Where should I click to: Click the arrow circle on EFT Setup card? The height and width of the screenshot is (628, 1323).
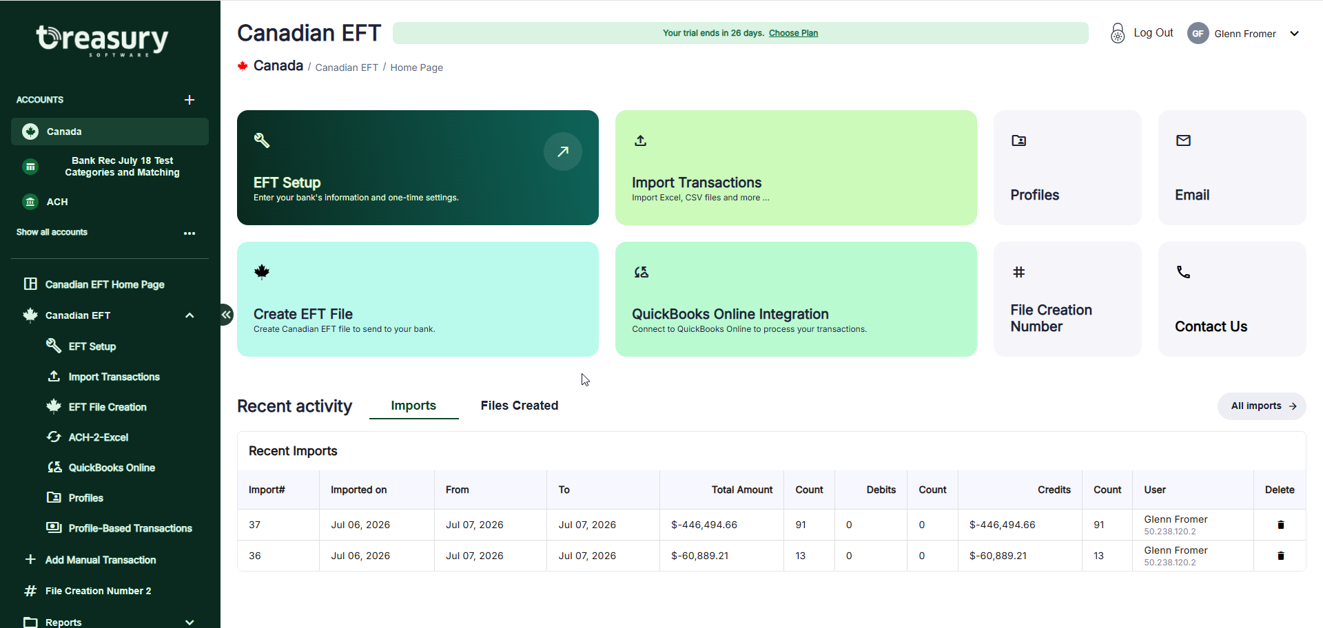pos(563,151)
